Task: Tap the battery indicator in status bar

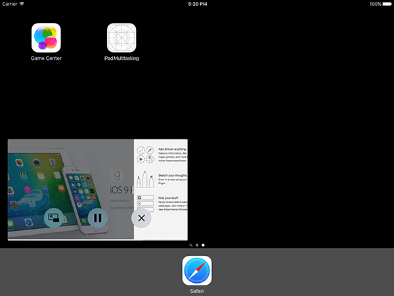Action: click(387, 4)
